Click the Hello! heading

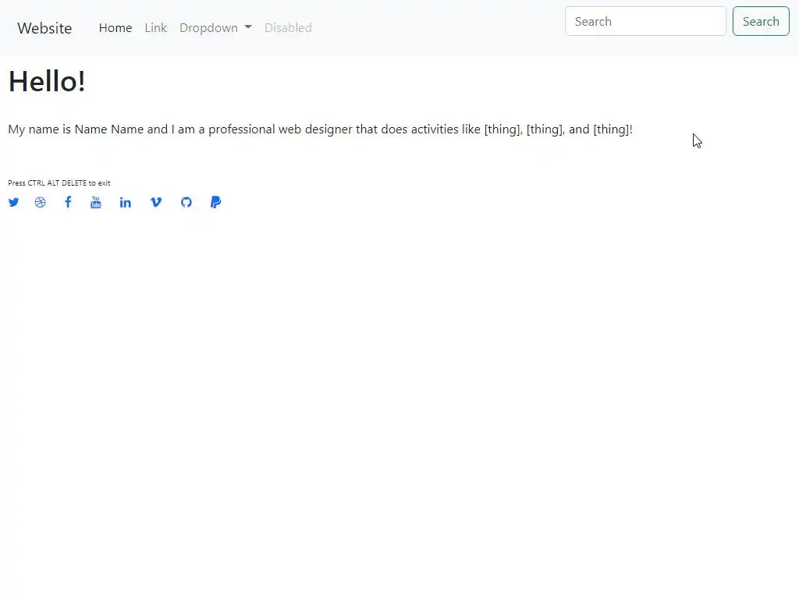(x=47, y=81)
